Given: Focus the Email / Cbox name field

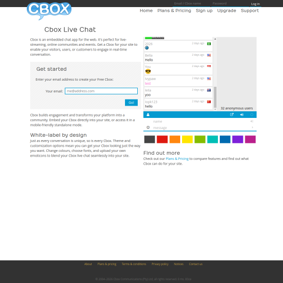Looking at the screenshot, I should point(191,3).
